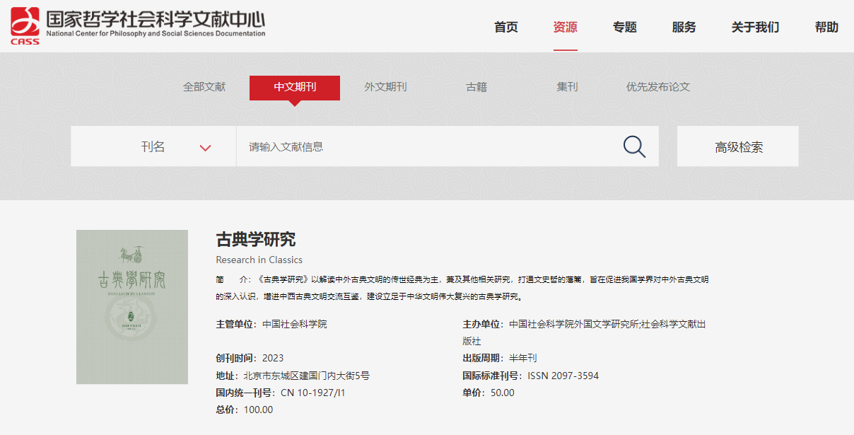
Task: Switch to the 古籍 tab
Action: point(476,87)
